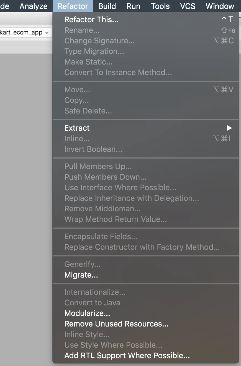Open the Analyze menu

point(33,6)
